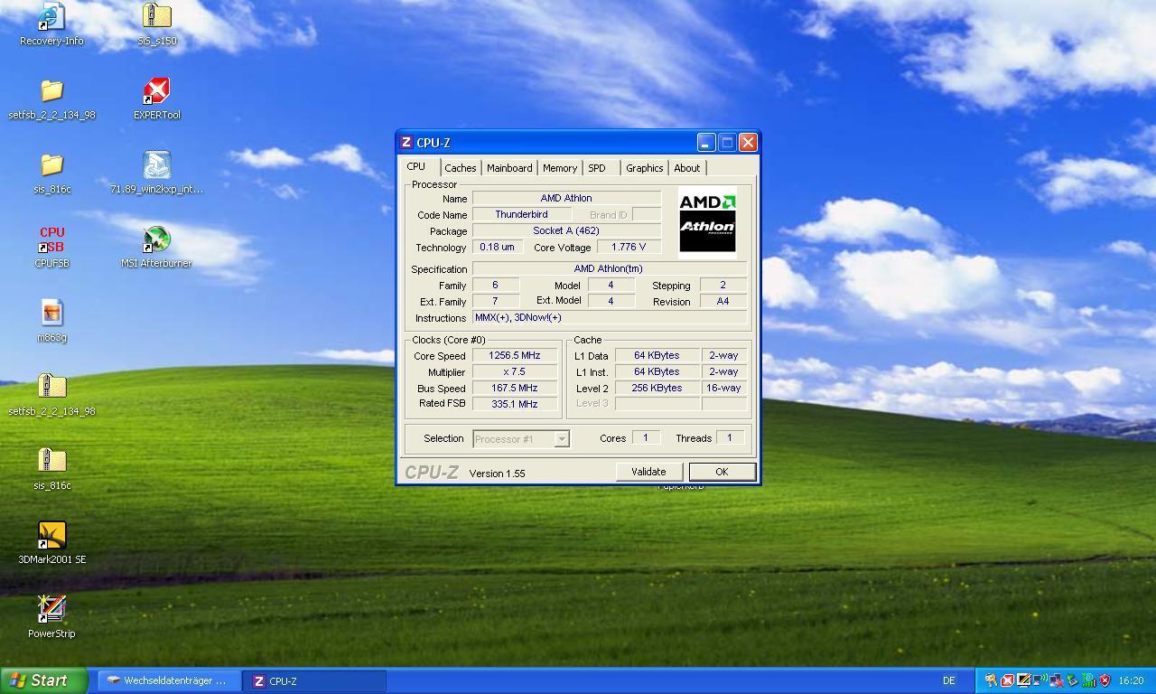Image resolution: width=1156 pixels, height=694 pixels.
Task: Click the 256 KBytes Level 2 cache value
Action: click(657, 388)
